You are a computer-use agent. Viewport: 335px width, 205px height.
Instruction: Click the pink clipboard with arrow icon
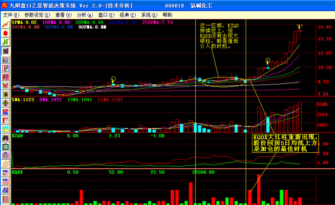pyautogui.click(x=5, y=155)
